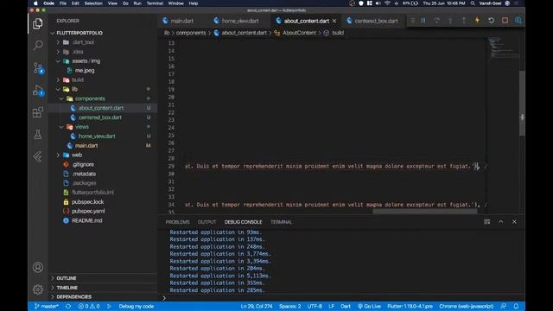Screen dimensions: 553x311
Task: Open the .gitignore file
Action: pos(83,164)
